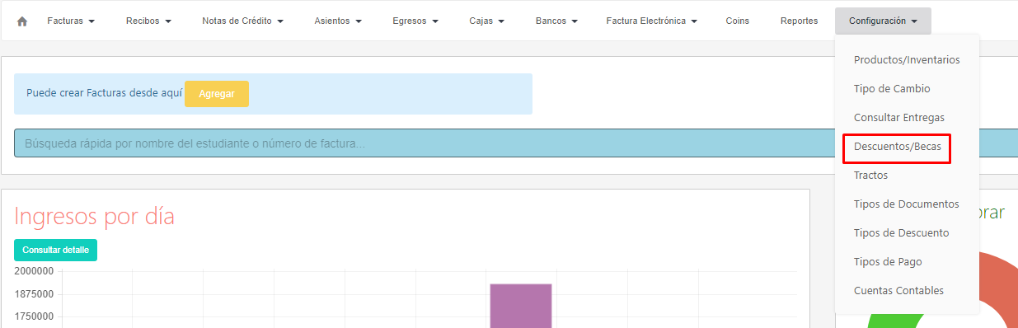Open the Egresos dropdown
This screenshot has height=328, width=1018.
coord(415,21)
